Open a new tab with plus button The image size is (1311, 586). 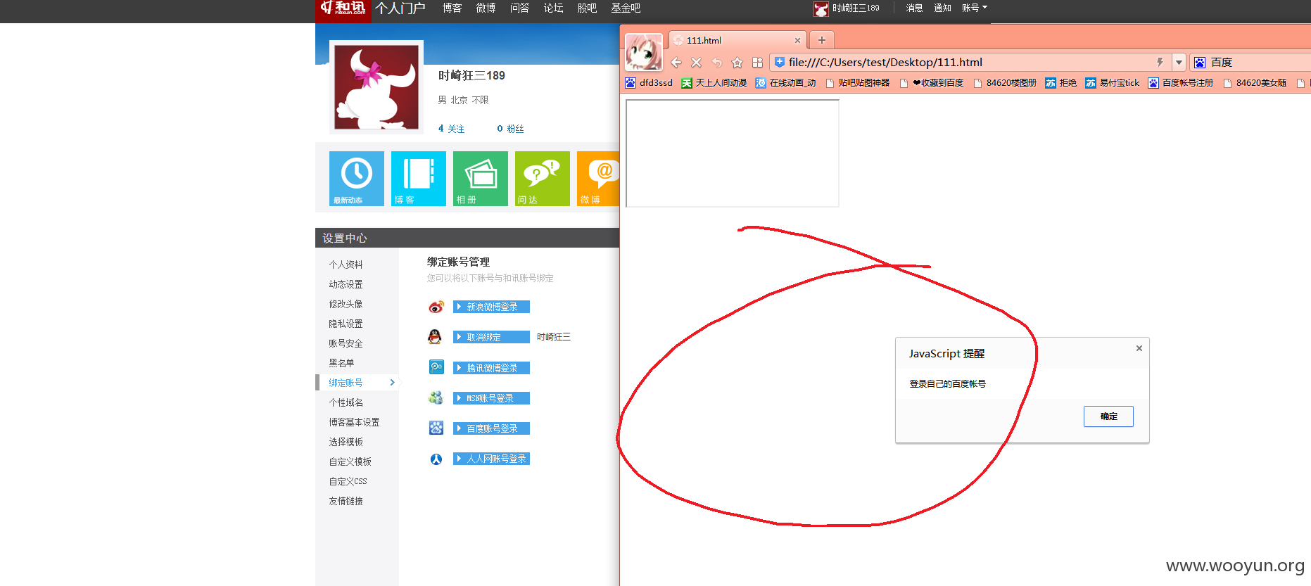tap(822, 40)
